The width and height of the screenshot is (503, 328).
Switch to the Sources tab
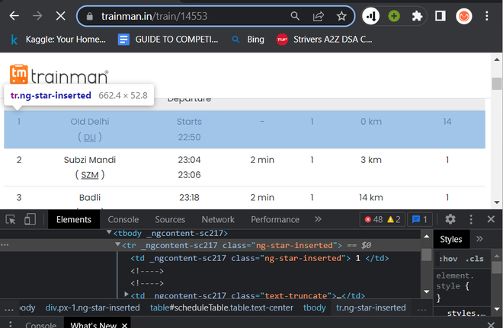point(170,219)
